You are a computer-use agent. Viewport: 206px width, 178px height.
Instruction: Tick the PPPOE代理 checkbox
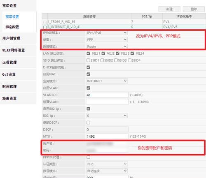89,157
